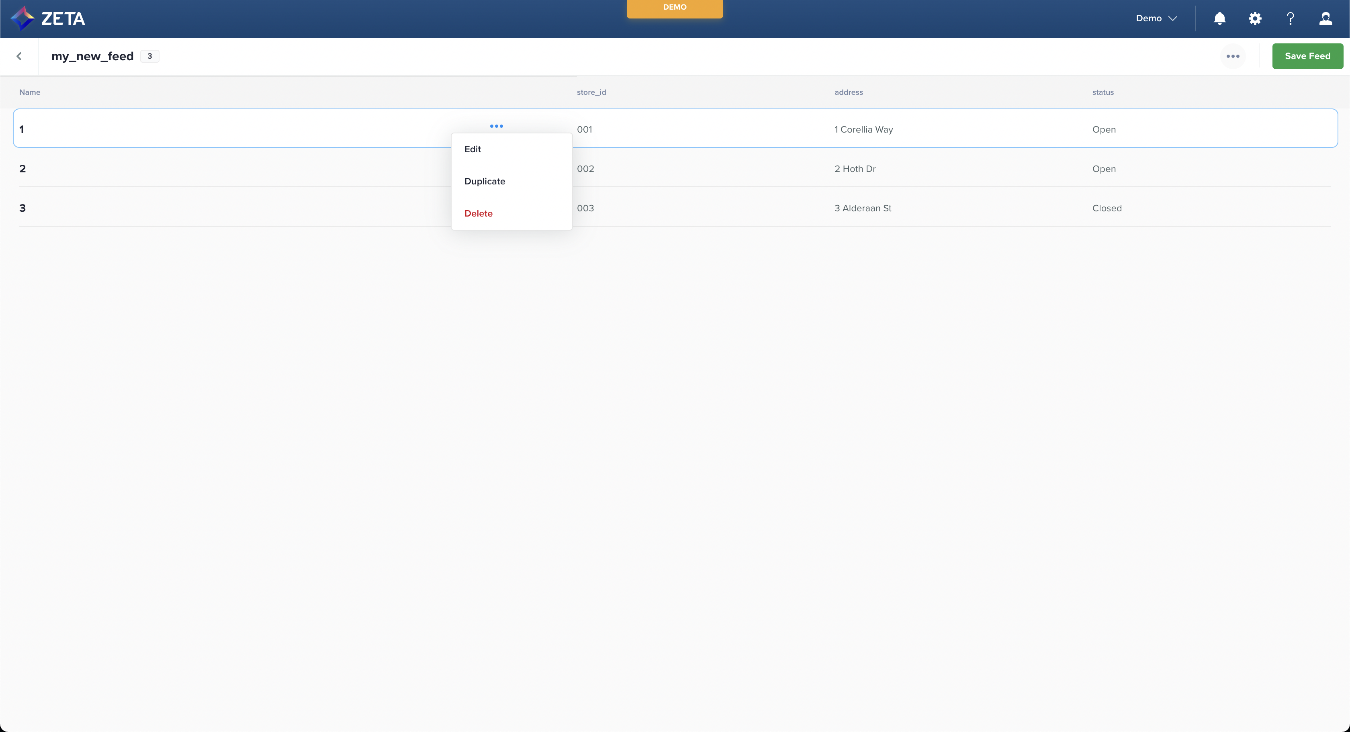Open the notifications bell
Screen dimensions: 1350x732
[x=1219, y=18]
